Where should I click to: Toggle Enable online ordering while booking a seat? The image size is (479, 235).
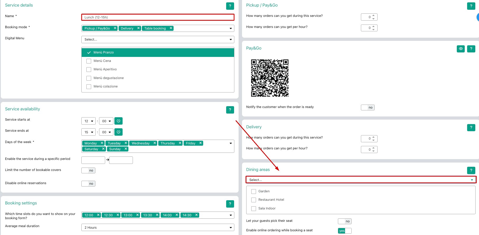345,231
